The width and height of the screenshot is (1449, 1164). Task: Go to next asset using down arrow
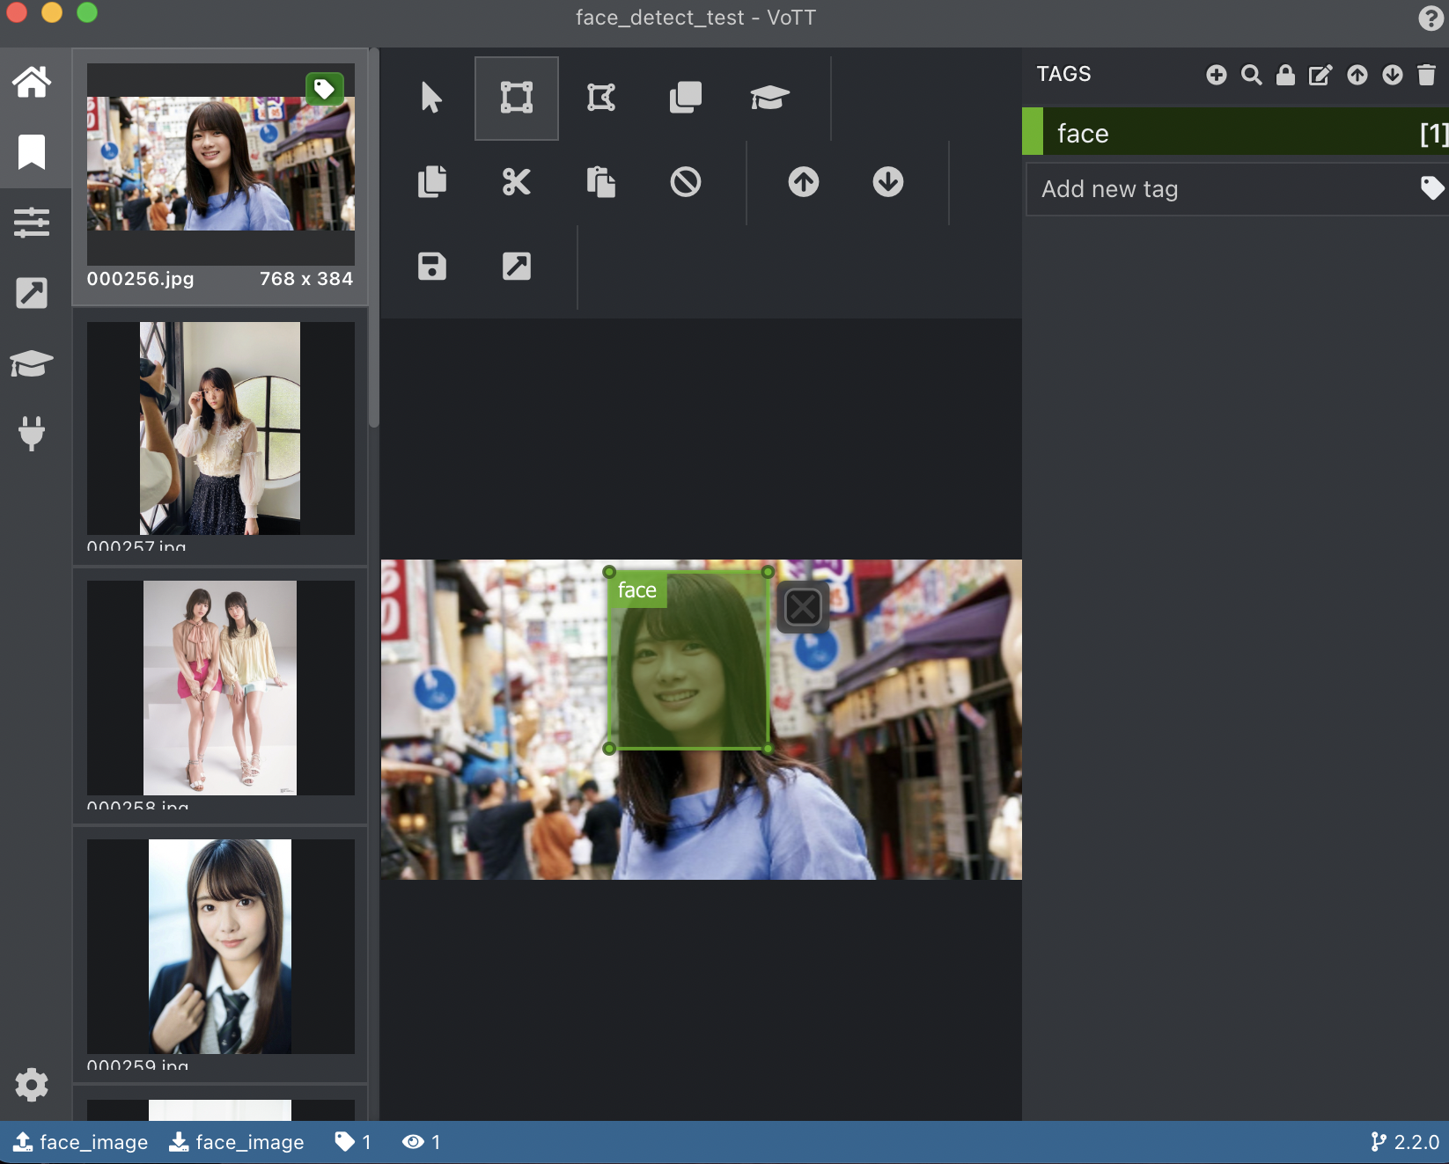888,182
